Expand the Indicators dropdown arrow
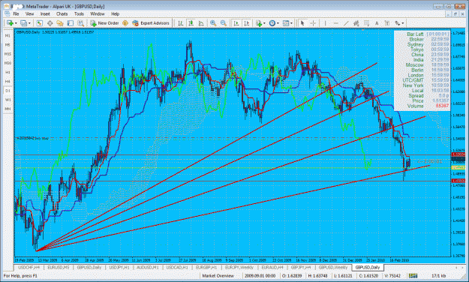469x282 pixels. tap(264, 23)
